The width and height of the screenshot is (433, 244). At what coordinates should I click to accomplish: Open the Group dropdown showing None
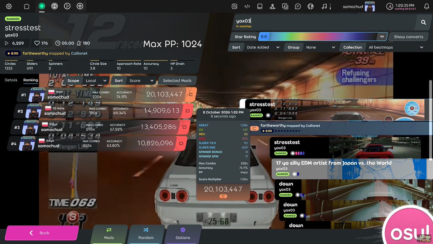(x=320, y=47)
